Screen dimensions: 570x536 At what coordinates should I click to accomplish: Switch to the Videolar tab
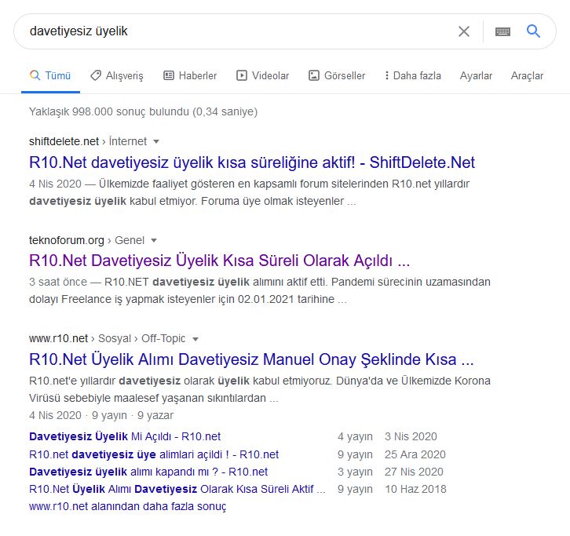[x=263, y=75]
